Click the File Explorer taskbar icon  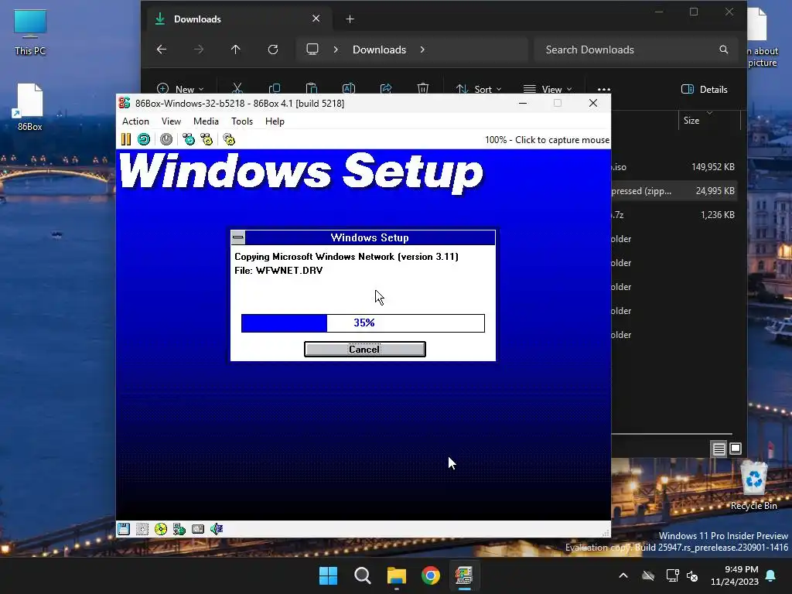pyautogui.click(x=397, y=575)
